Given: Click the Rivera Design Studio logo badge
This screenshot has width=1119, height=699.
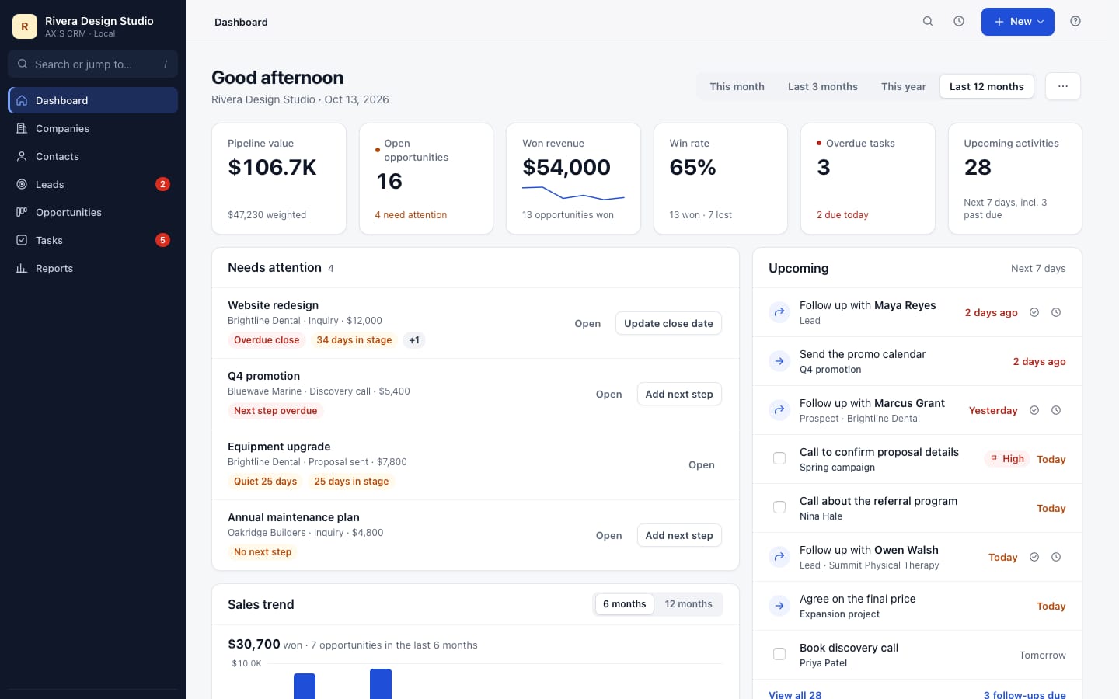Looking at the screenshot, I should pyautogui.click(x=25, y=26).
